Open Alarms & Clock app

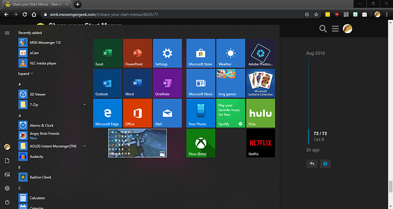(52, 125)
